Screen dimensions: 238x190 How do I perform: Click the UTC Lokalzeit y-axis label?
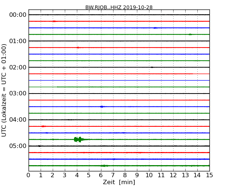coord(4,90)
